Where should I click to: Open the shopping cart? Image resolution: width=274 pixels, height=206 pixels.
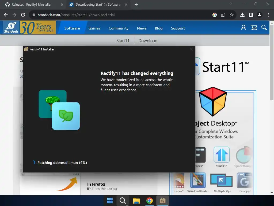tap(254, 28)
